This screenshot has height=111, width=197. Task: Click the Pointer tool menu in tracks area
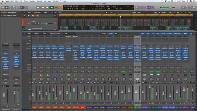[107, 12]
